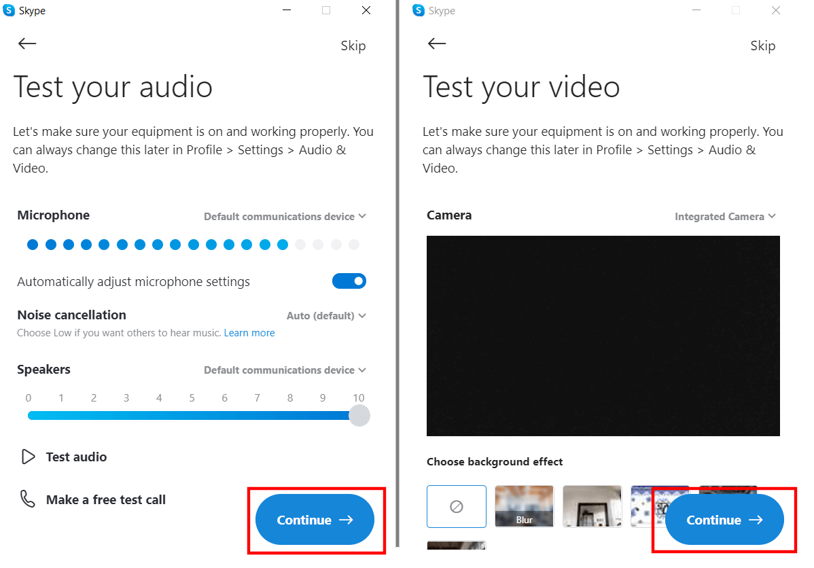Click Continue in the Test your audio window
The width and height of the screenshot is (814, 568).
tap(315, 520)
